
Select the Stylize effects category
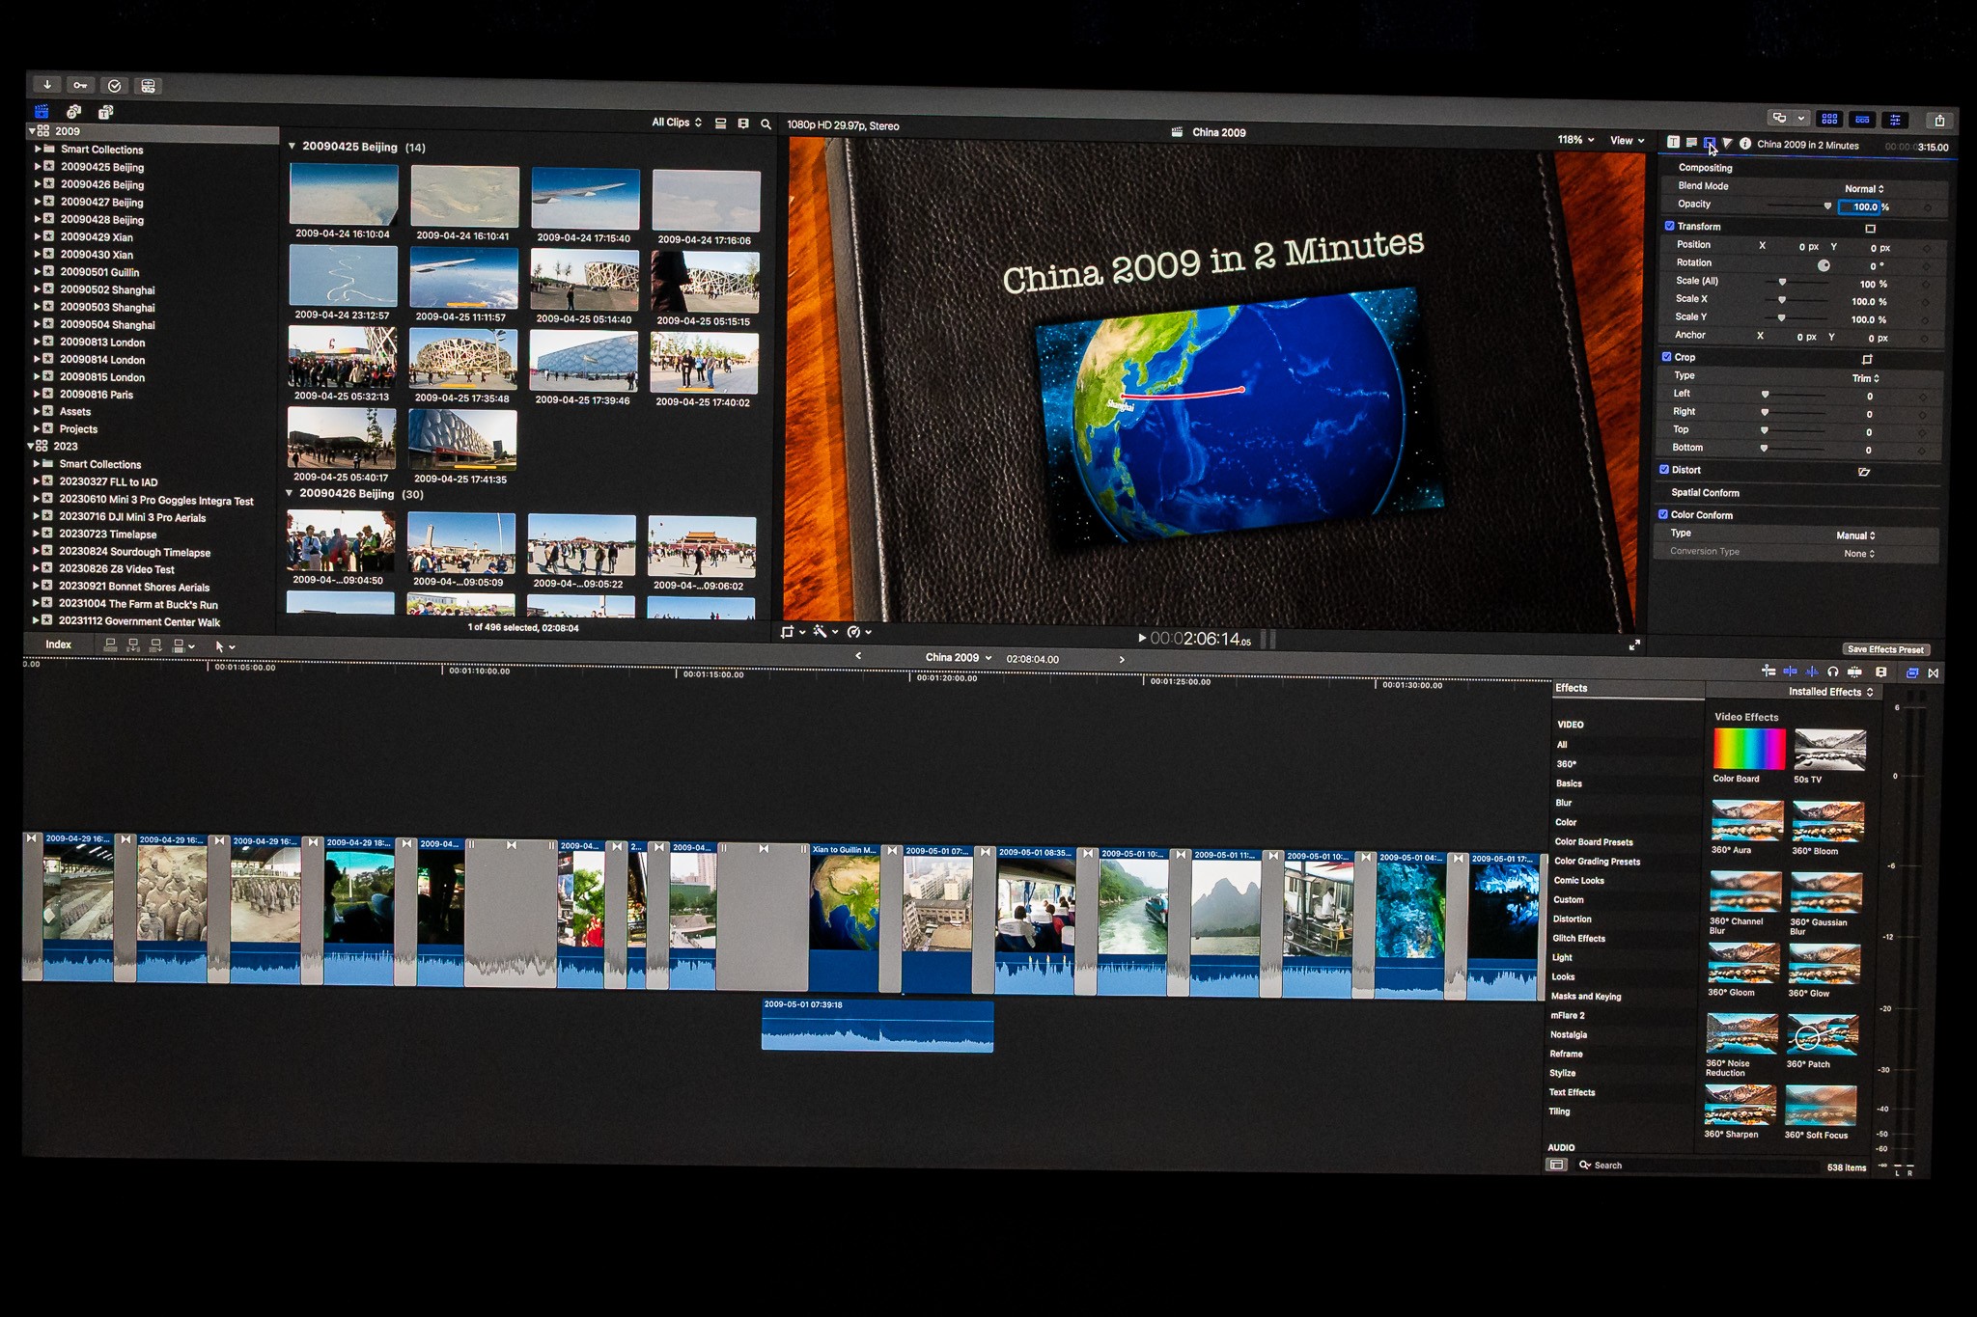pyautogui.click(x=1562, y=1073)
